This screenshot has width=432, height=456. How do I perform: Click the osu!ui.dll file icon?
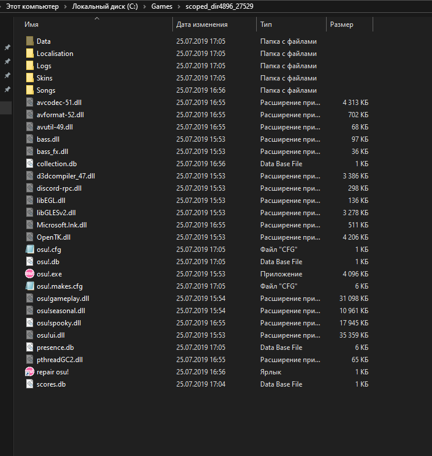click(30, 335)
